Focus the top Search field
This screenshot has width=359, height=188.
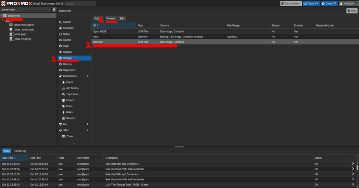click(80, 3)
